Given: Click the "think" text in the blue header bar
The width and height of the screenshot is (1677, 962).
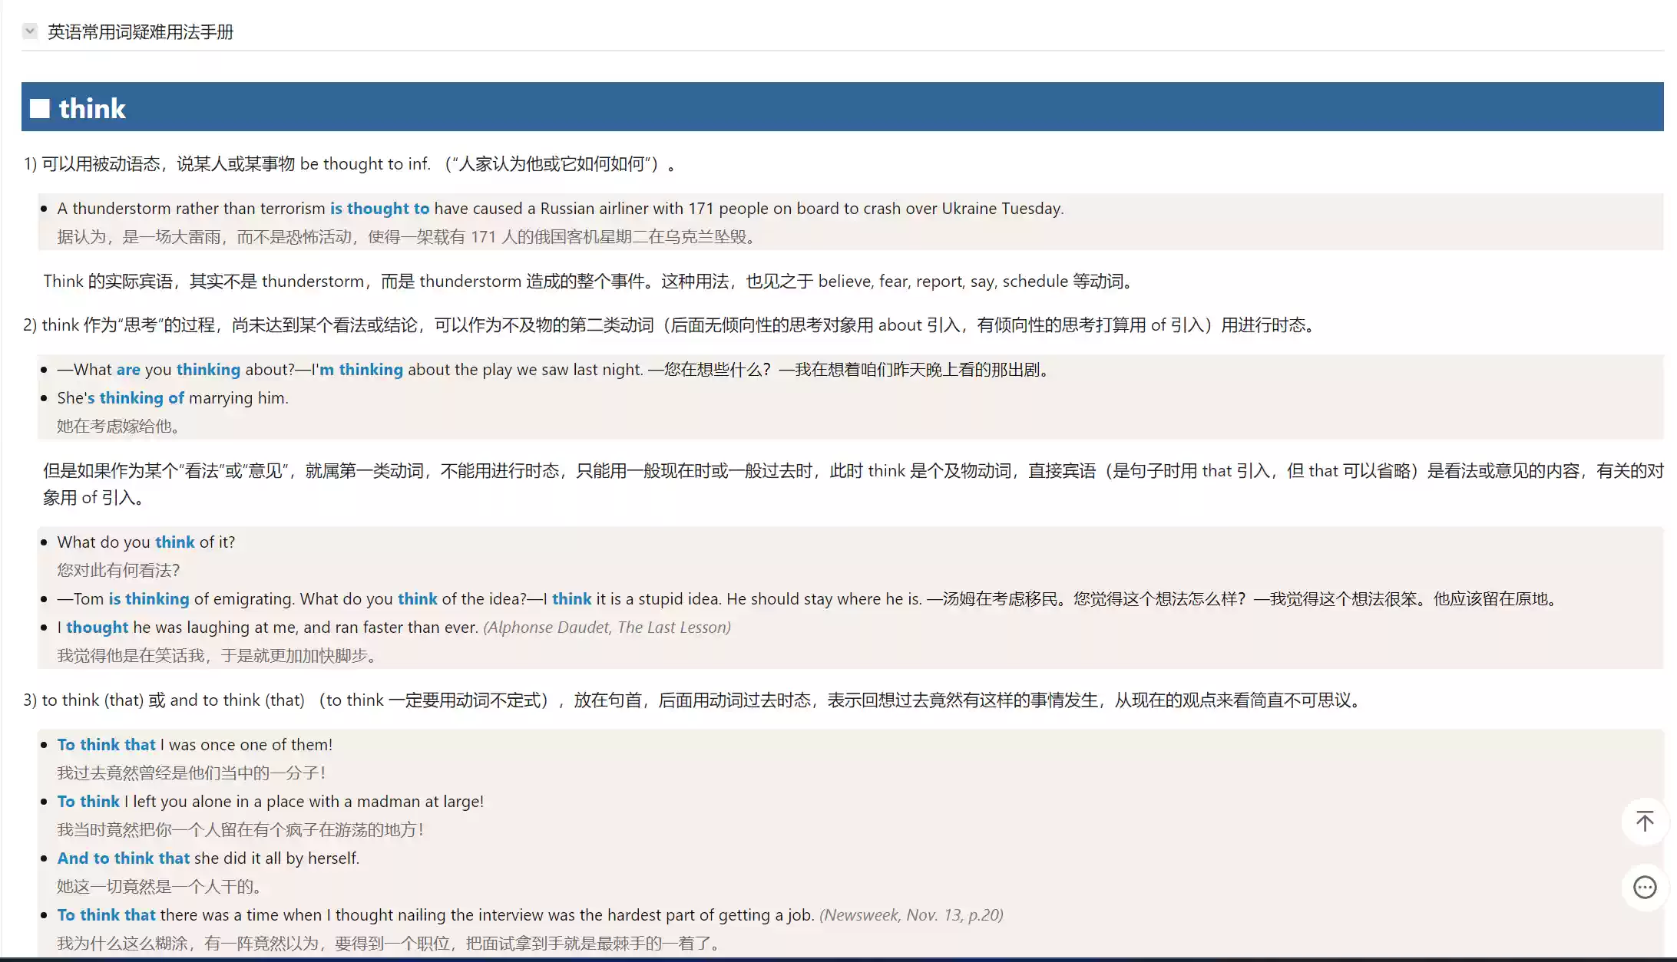Looking at the screenshot, I should [91, 107].
